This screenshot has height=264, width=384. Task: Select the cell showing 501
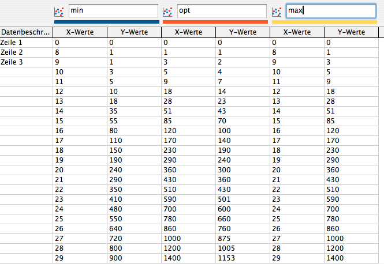(x=242, y=198)
